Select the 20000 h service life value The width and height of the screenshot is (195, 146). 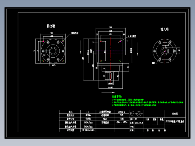click(121, 112)
